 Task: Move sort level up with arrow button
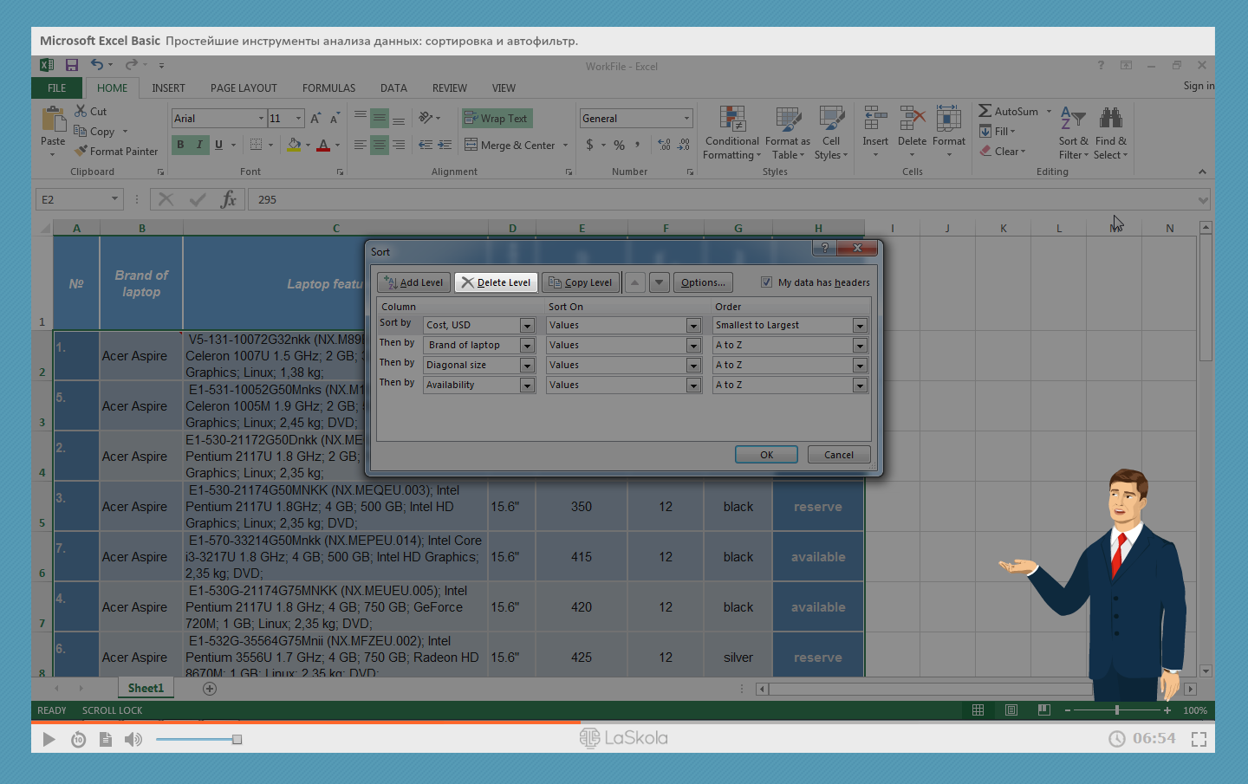635,282
